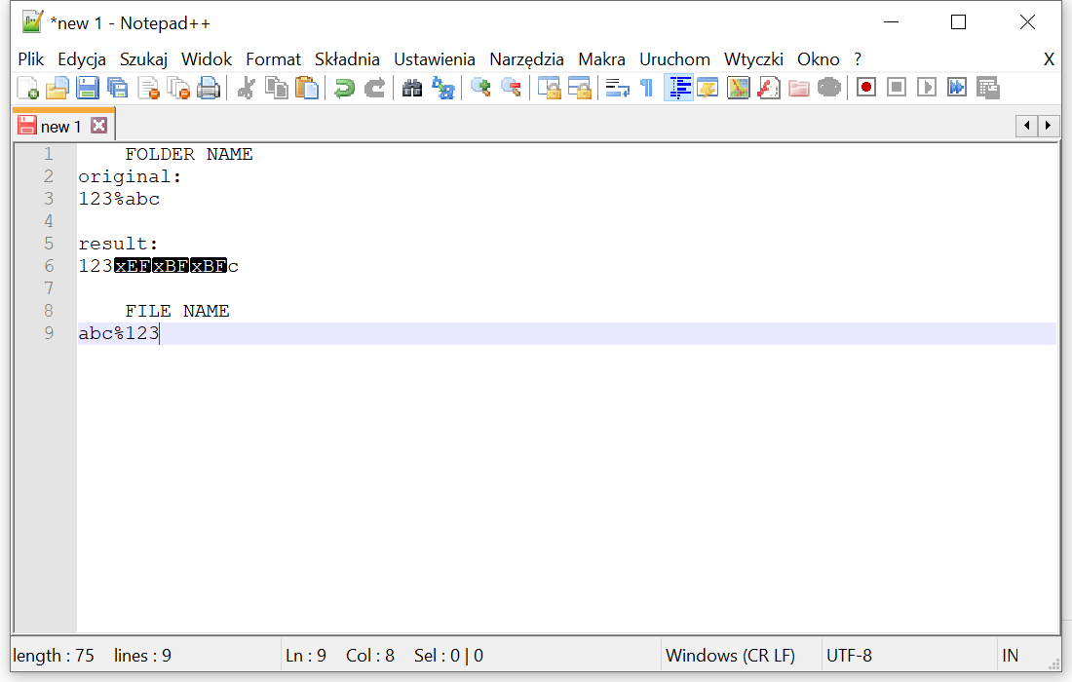The image size is (1072, 682).
Task: Start macro recording red dot icon
Action: [x=866, y=88]
